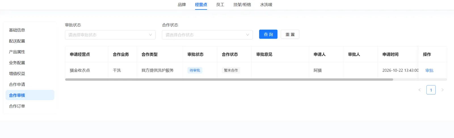Click the applicant name 阿猫
The height and width of the screenshot is (138, 454).
(318, 70)
